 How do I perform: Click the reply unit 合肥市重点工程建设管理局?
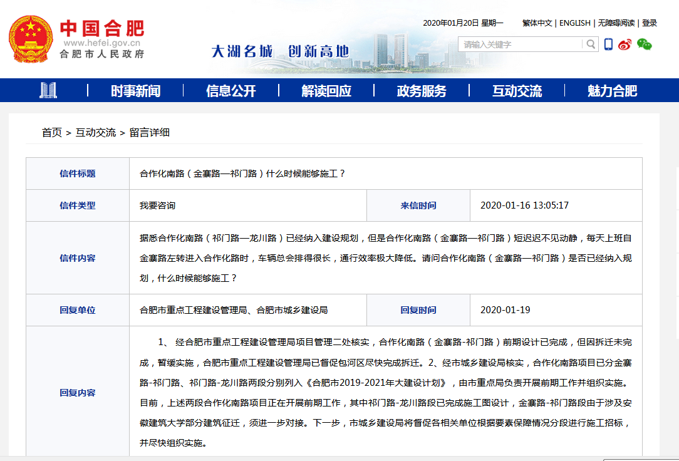point(234,310)
